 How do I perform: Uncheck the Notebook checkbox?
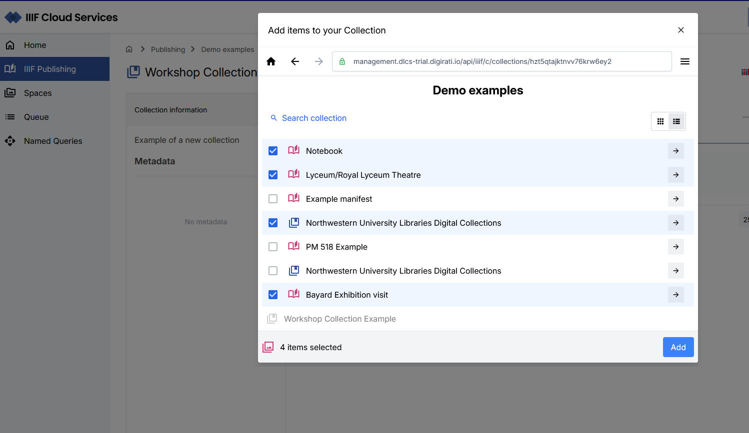coord(273,151)
